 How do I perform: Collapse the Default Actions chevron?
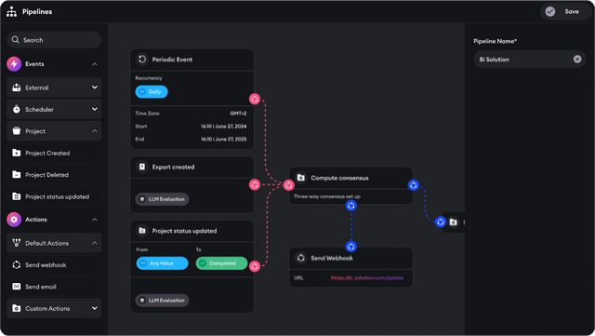[x=95, y=243]
